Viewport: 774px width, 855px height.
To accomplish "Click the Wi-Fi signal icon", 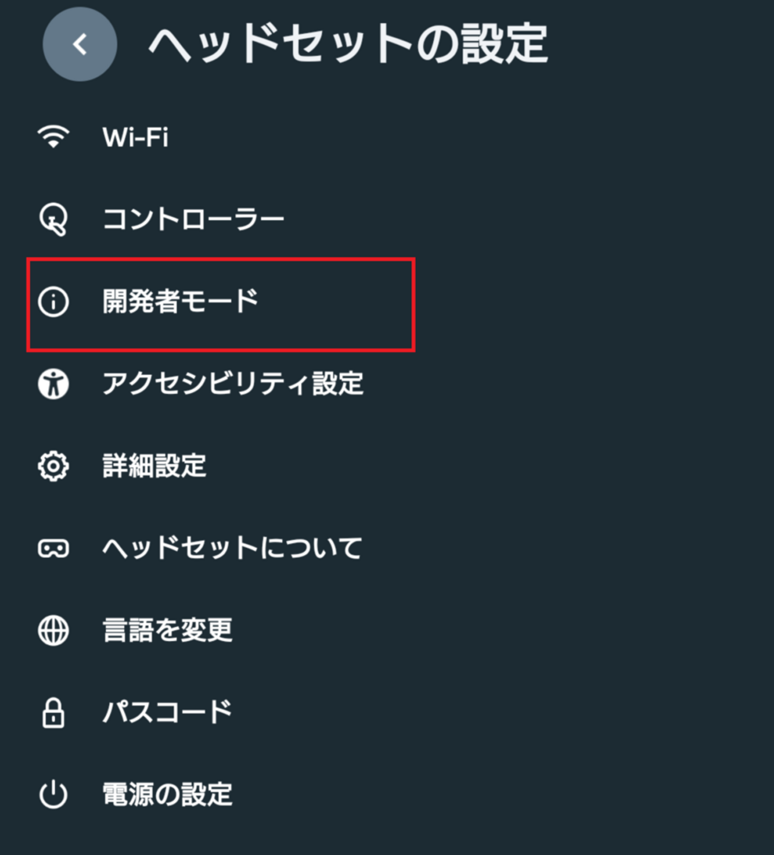I will pos(53,136).
